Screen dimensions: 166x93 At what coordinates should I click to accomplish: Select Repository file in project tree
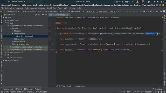[21, 39]
